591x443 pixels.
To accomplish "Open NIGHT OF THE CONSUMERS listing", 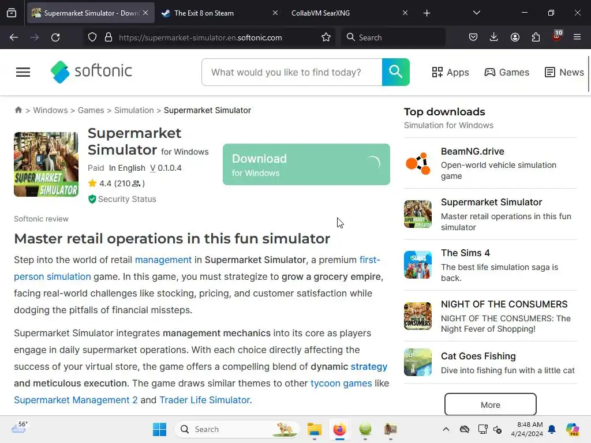I will click(491, 316).
